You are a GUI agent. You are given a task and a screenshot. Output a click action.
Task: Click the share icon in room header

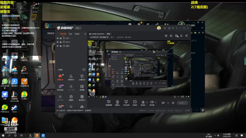[186, 36]
